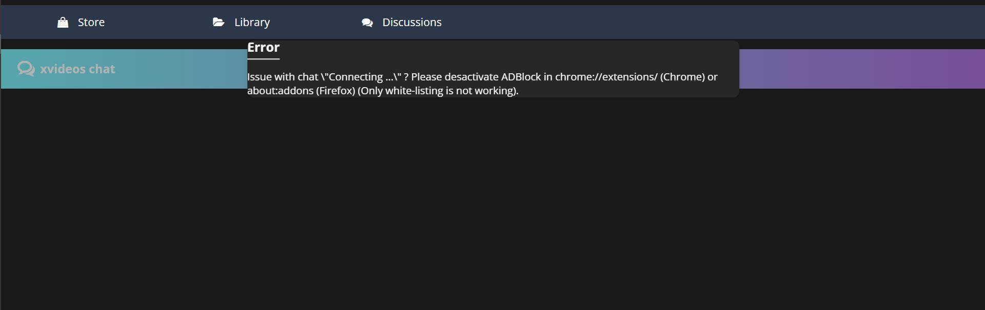This screenshot has height=310, width=985.
Task: Click the Error heading
Action: [x=263, y=47]
